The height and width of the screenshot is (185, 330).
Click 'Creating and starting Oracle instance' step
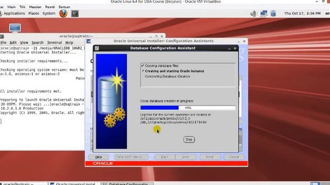[174, 71]
